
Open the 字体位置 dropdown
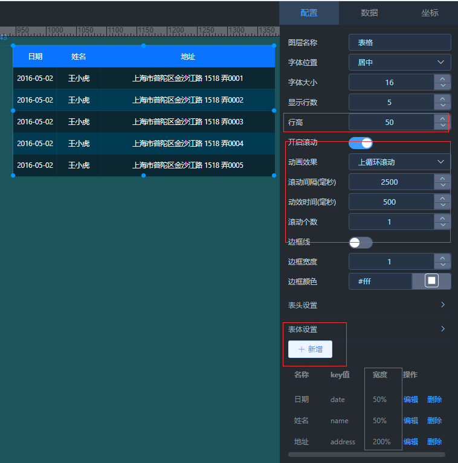click(x=399, y=62)
